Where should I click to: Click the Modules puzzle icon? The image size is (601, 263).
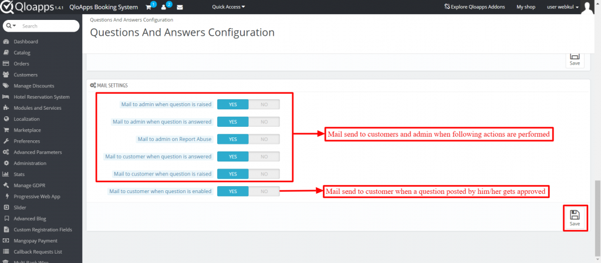(6, 108)
